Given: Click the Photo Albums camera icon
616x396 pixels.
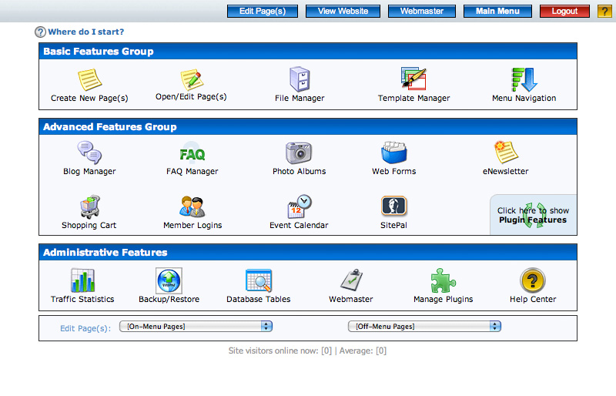Looking at the screenshot, I should (299, 153).
